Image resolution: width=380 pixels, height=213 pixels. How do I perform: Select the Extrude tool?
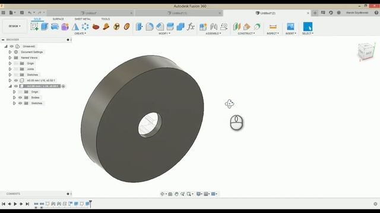(45, 27)
